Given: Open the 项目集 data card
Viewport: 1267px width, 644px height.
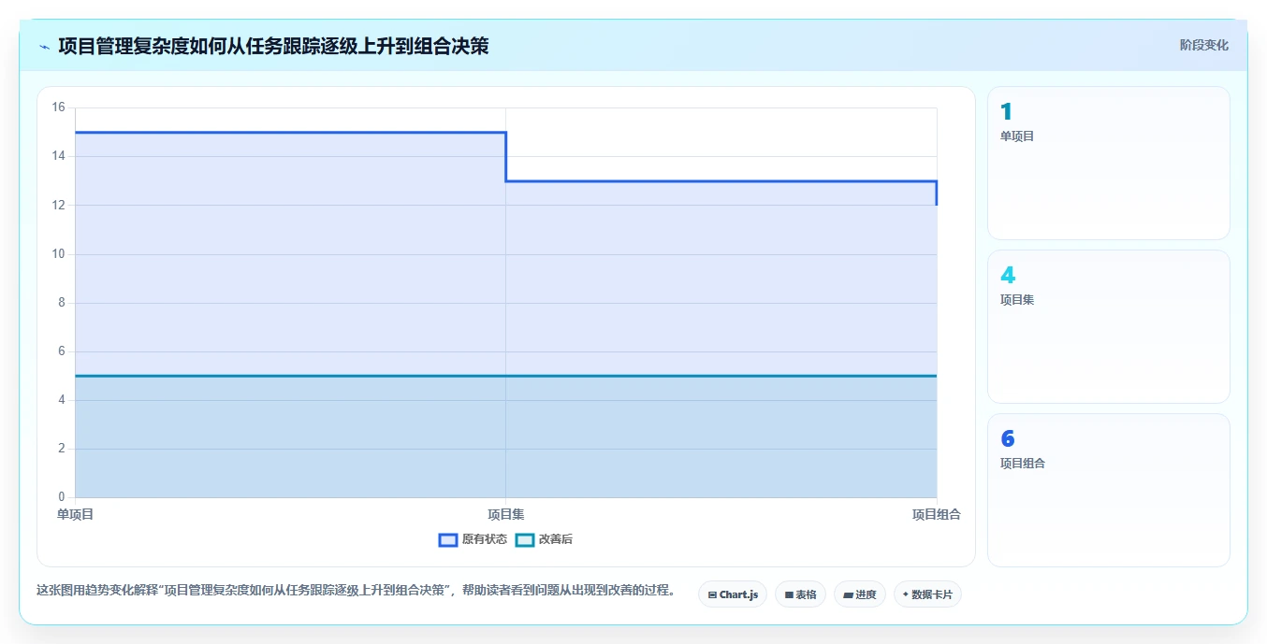Looking at the screenshot, I should coord(1108,326).
